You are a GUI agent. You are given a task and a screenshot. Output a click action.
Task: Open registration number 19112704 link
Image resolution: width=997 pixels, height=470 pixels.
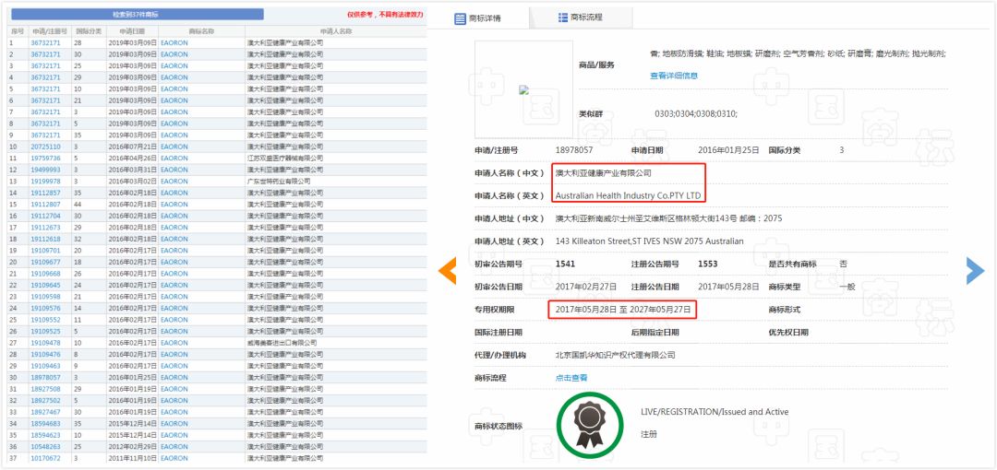[x=45, y=216]
